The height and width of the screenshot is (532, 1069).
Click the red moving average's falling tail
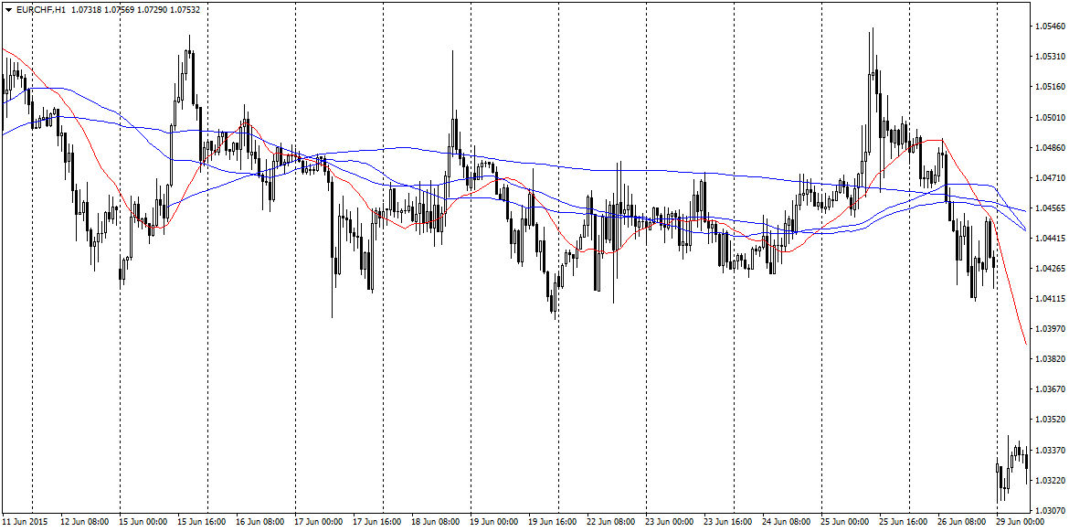1012,293
